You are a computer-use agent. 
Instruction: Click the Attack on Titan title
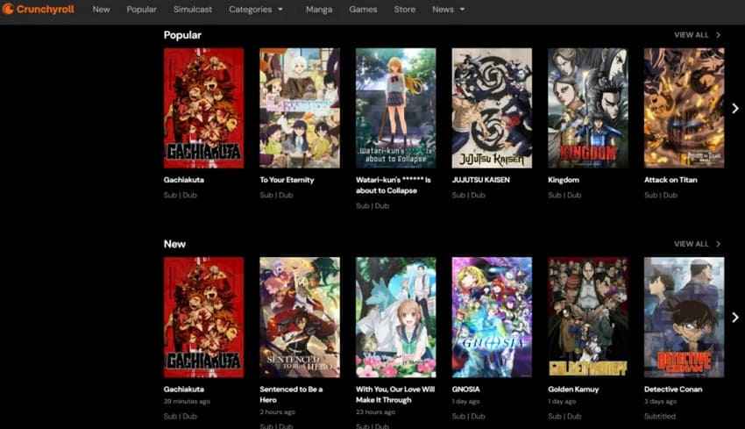tap(670, 180)
